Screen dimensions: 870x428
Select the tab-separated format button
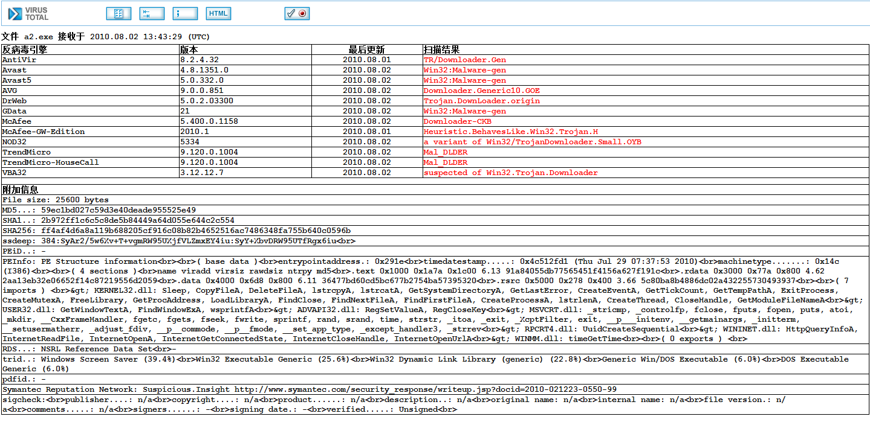click(152, 13)
